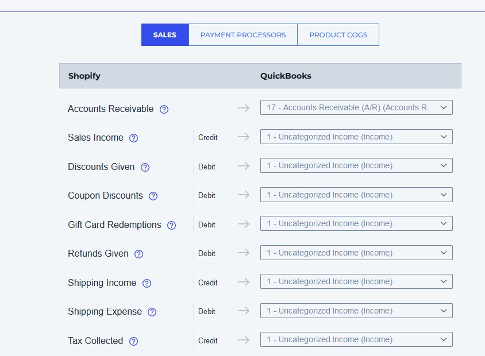This screenshot has width=485, height=356.
Task: Click the Sales Income row label
Action: pyautogui.click(x=95, y=137)
